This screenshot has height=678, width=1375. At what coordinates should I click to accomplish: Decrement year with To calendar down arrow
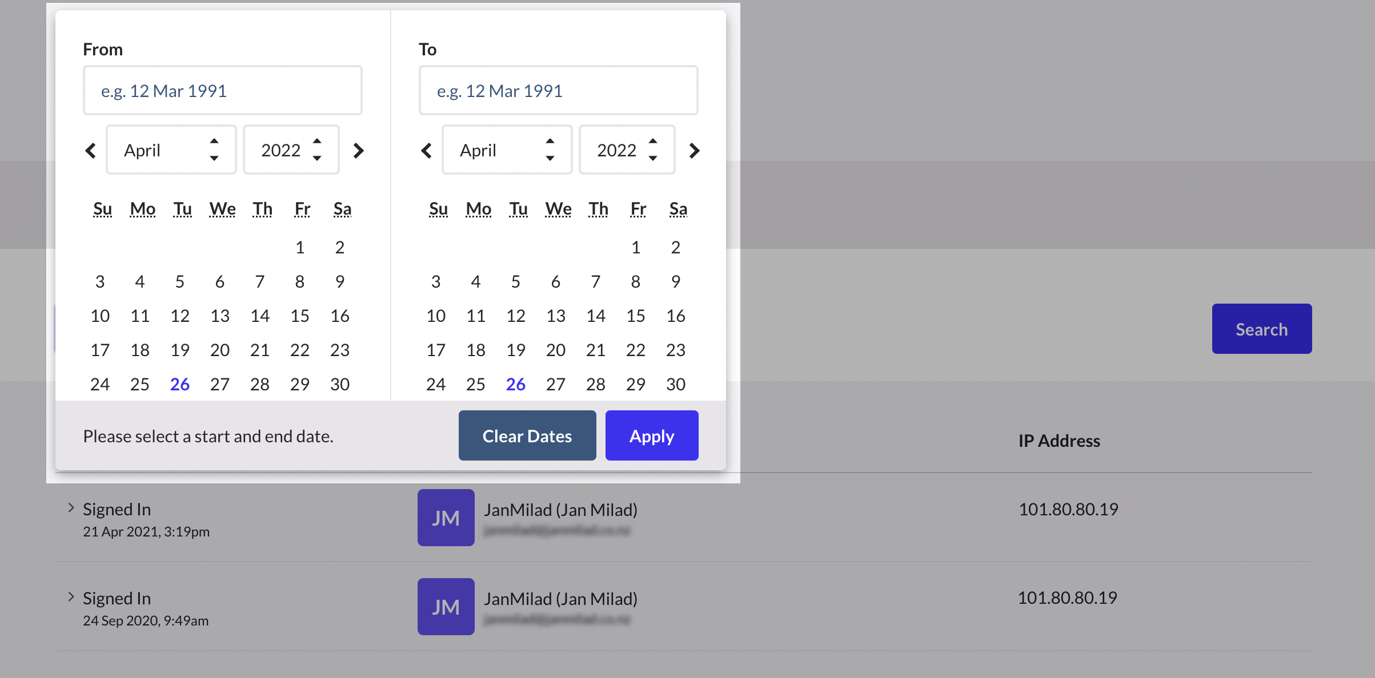653,159
